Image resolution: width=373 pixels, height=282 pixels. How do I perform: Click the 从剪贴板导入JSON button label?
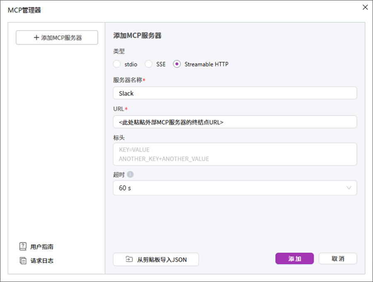pos(162,260)
